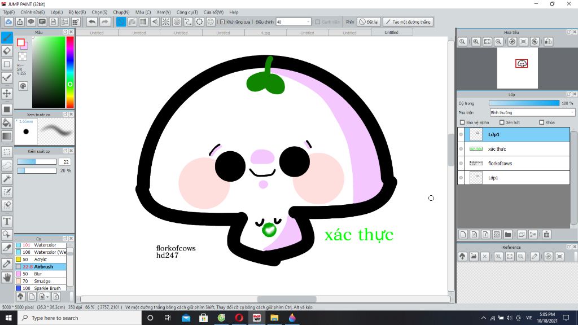578x325 pixels.
Task: Open the Help menu
Action: click(234, 12)
